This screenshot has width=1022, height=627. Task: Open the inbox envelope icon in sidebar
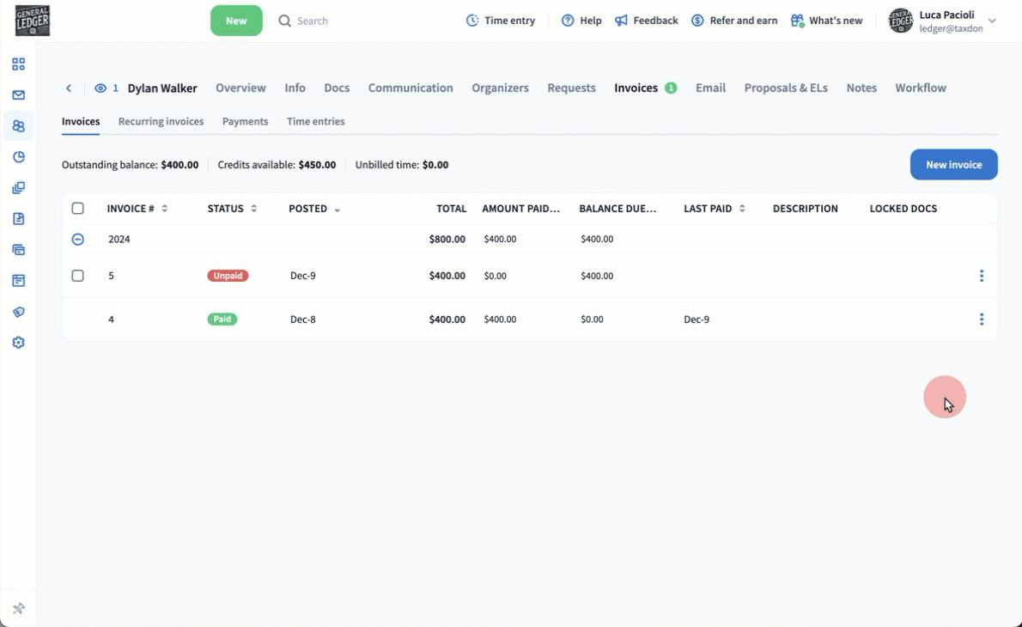pos(18,95)
